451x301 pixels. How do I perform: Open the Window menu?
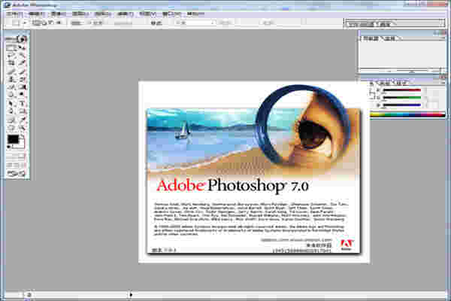[171, 14]
